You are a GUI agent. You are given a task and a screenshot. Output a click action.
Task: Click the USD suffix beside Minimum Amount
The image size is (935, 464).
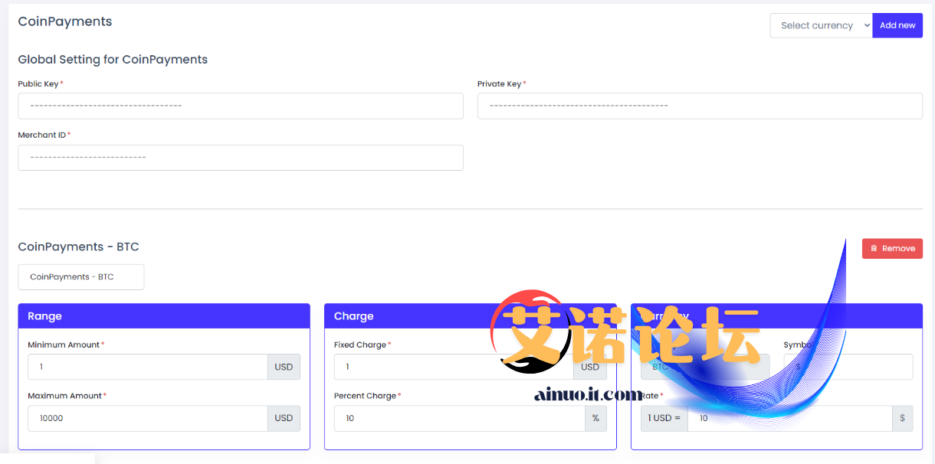[x=284, y=367]
